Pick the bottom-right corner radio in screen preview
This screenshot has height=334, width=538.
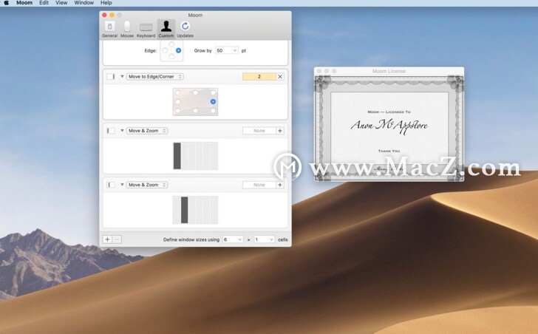point(213,111)
